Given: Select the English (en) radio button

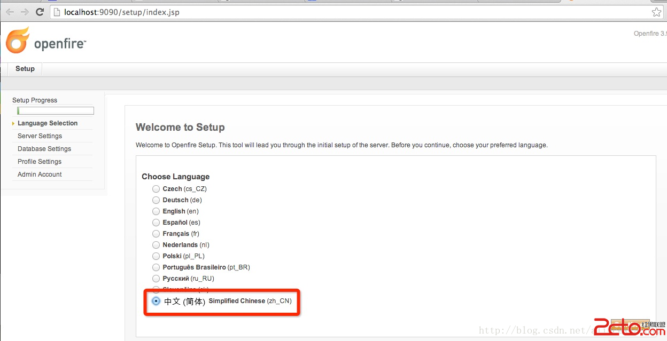Looking at the screenshot, I should point(156,211).
